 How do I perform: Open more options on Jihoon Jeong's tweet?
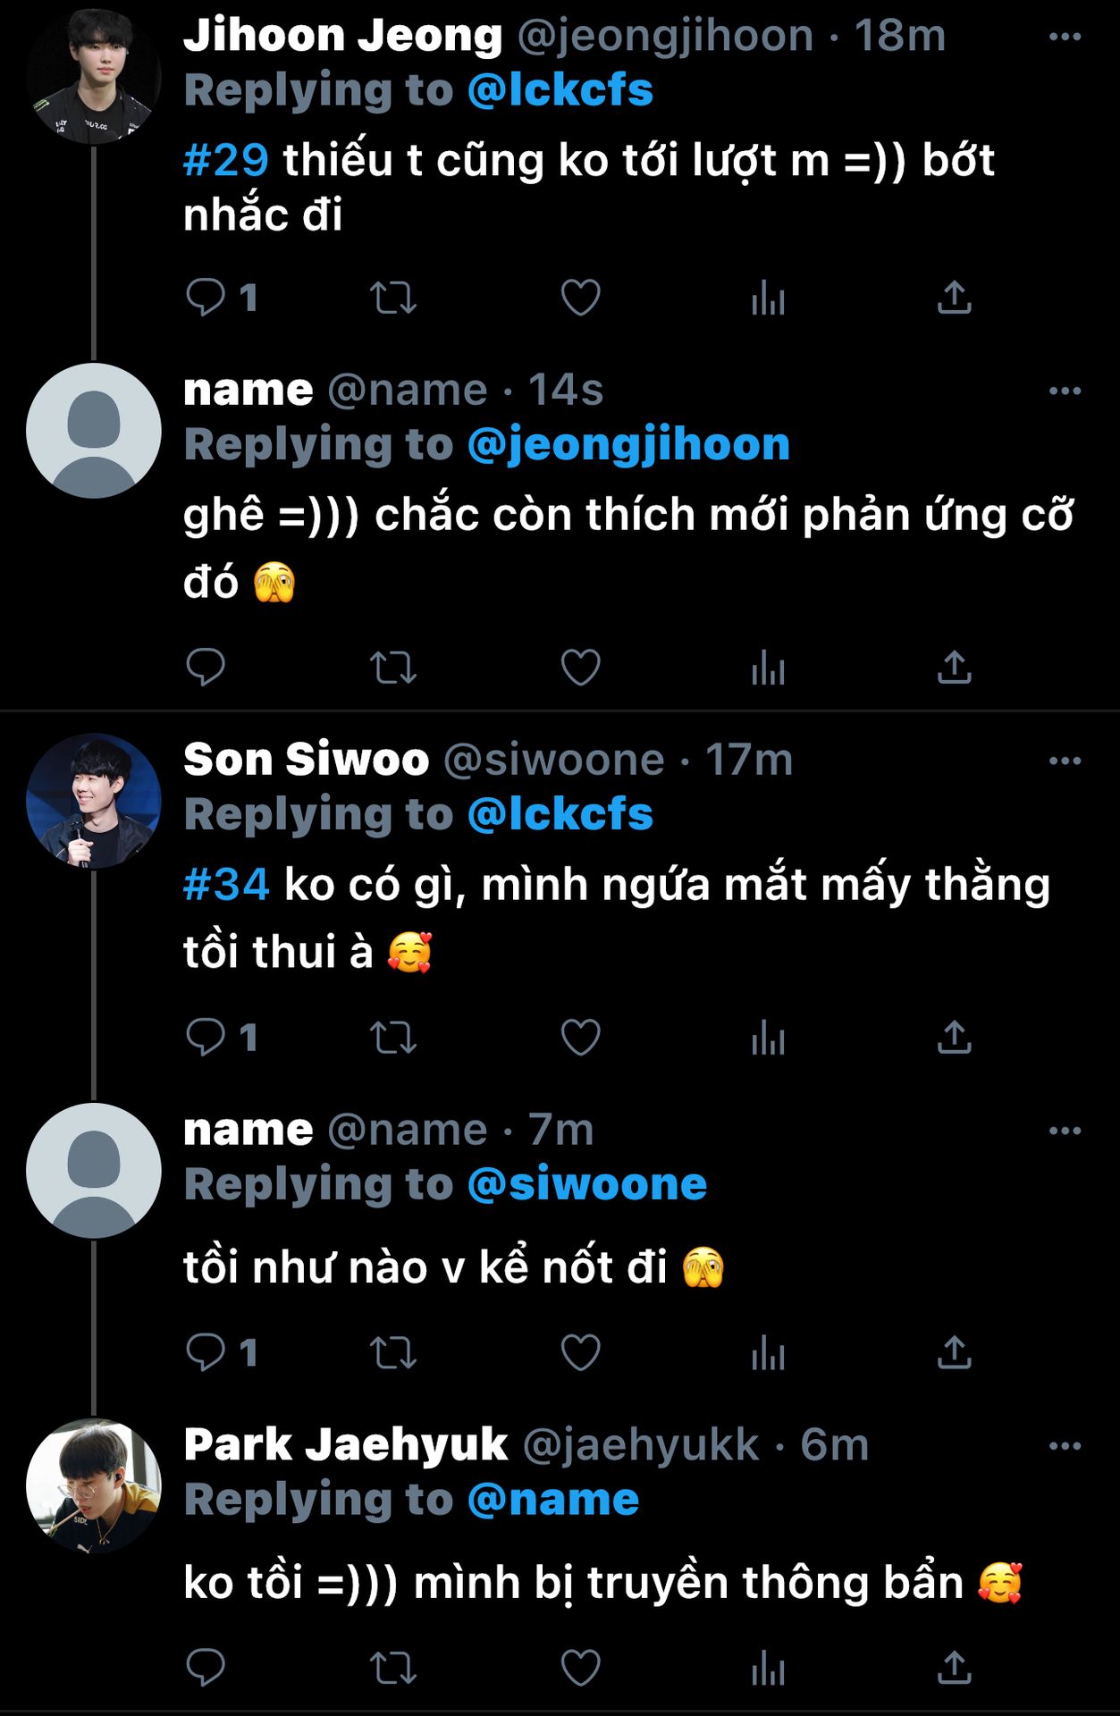1065,37
